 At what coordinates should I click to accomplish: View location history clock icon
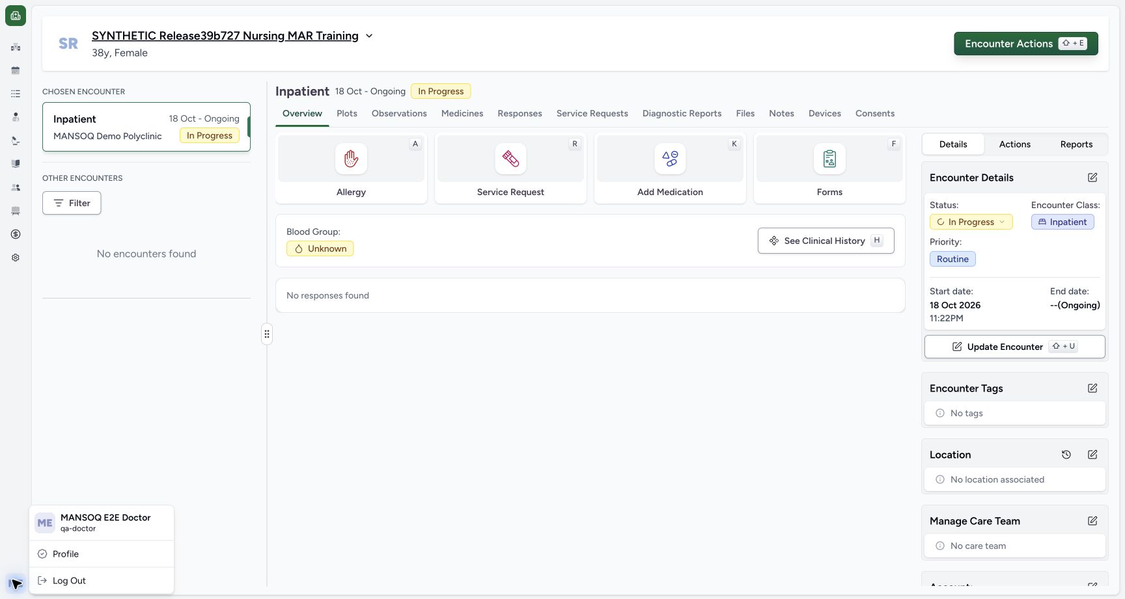pos(1066,455)
